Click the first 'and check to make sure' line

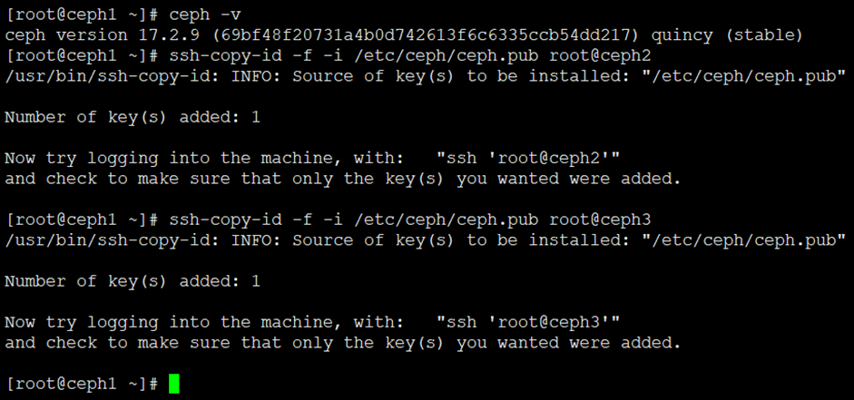[340, 179]
